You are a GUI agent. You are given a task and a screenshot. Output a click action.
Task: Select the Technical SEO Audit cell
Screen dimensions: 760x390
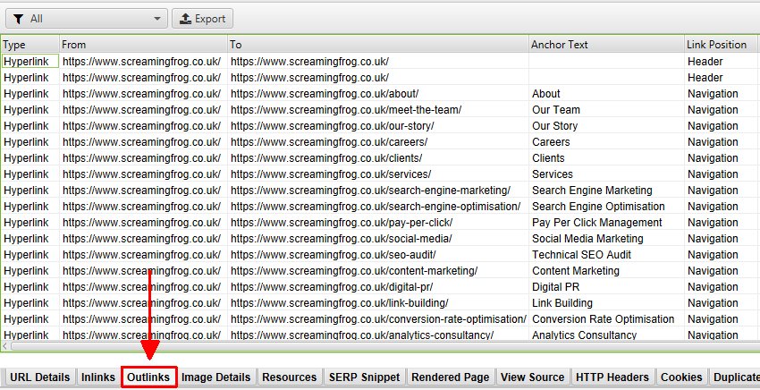606,255
